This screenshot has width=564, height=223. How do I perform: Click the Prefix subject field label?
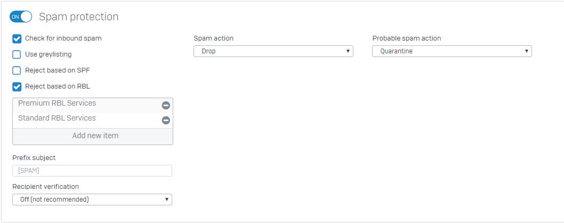pyautogui.click(x=34, y=158)
